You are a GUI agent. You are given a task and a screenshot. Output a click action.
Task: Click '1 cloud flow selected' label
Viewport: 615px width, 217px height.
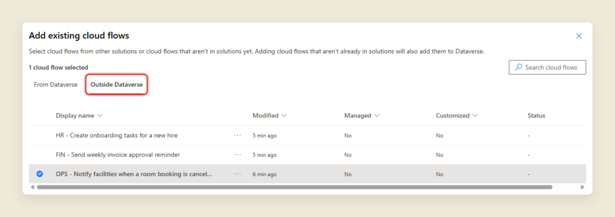pos(58,67)
